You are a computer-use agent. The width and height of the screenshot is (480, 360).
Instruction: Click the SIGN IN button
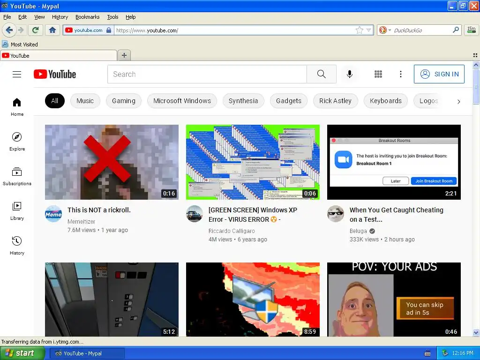[x=439, y=74]
